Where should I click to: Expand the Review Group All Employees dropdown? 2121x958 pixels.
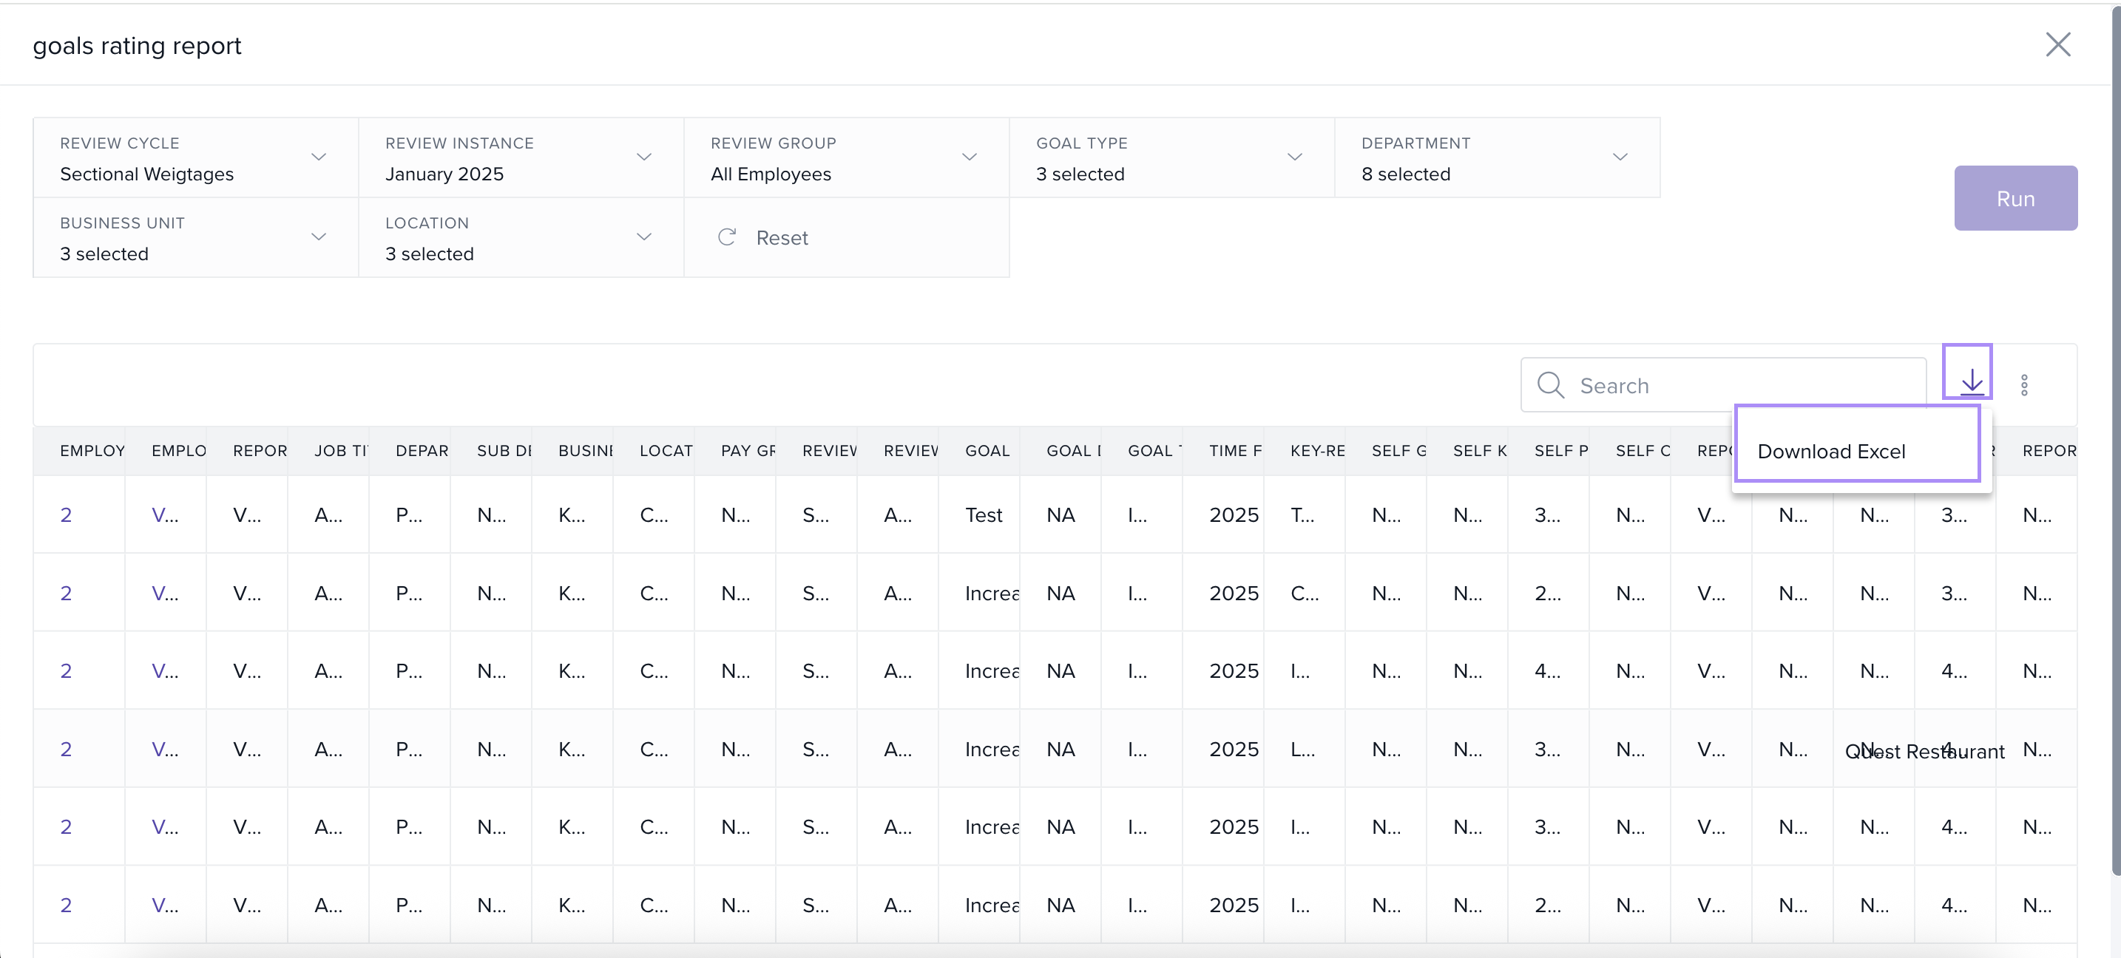[969, 157]
